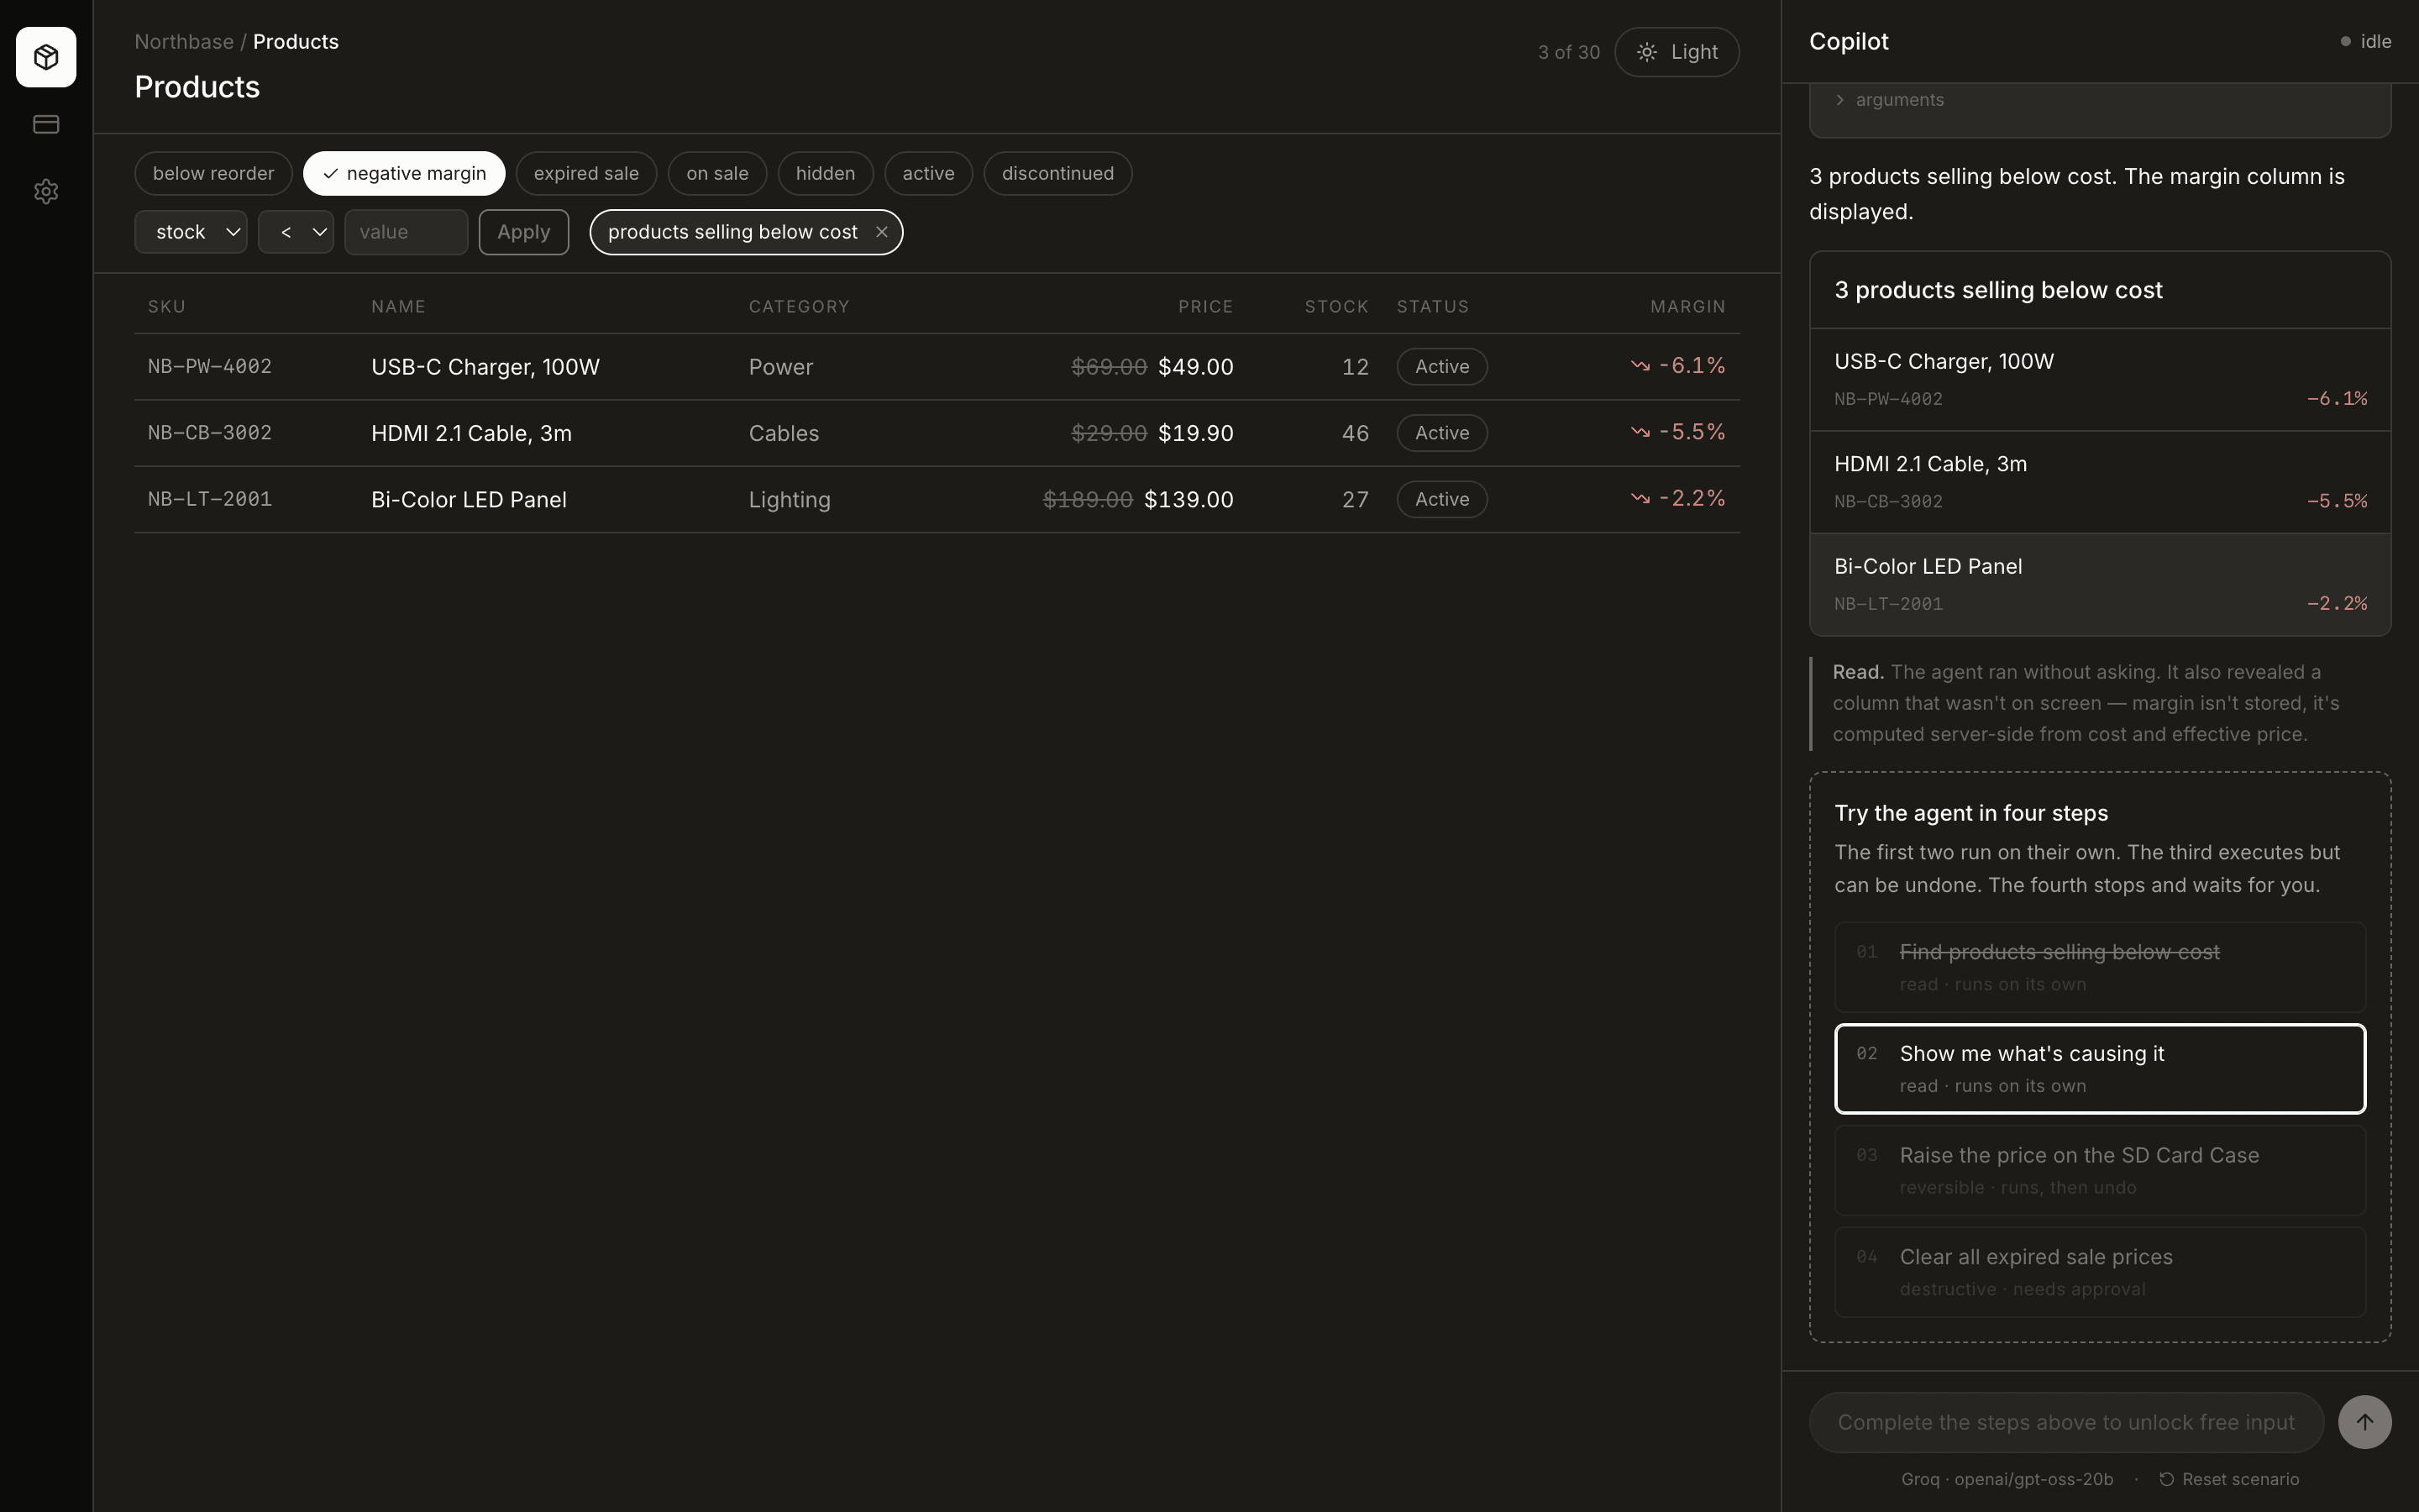Deselect the 'negative margin' filter chip
Image resolution: width=2419 pixels, height=1512 pixels.
pyautogui.click(x=404, y=173)
